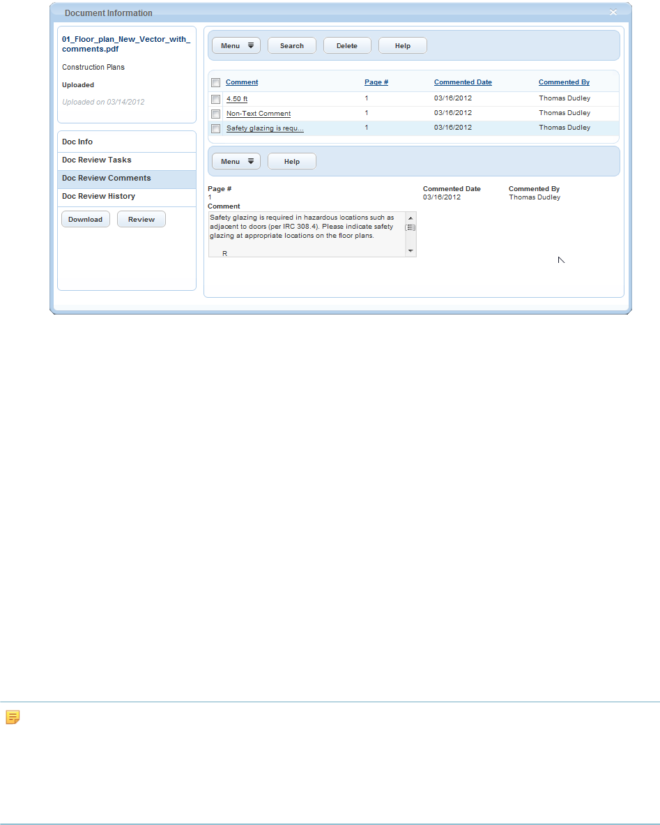Screen dimensions: 660x825
Task: Check the box for 4.50 ft comment
Action: (215, 99)
